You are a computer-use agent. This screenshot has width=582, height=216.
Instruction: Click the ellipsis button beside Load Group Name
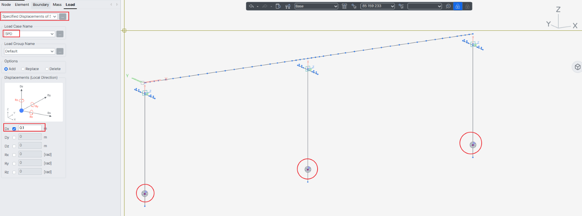click(60, 51)
